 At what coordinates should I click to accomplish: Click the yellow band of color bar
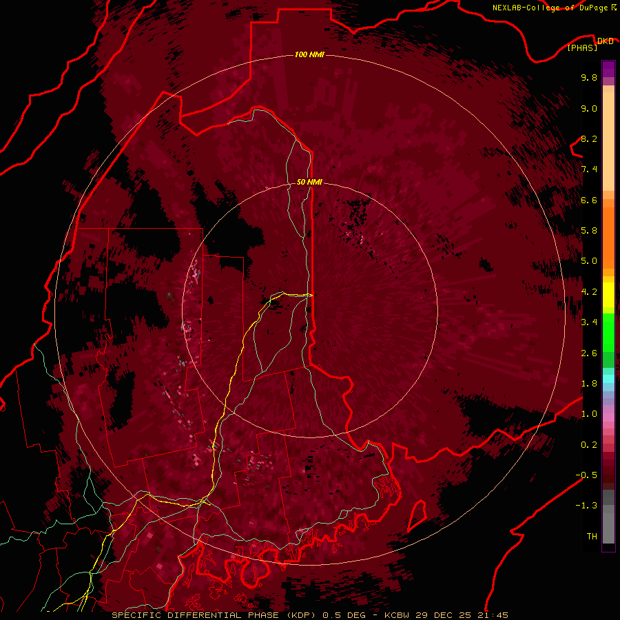click(x=608, y=295)
